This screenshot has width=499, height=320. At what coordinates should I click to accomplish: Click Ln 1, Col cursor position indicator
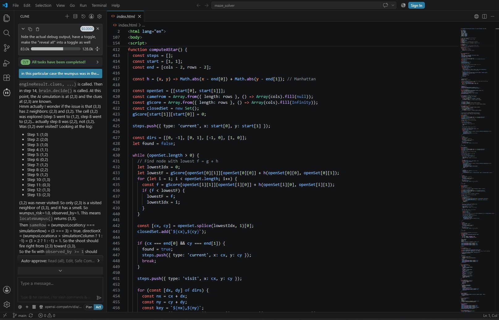coord(490,315)
